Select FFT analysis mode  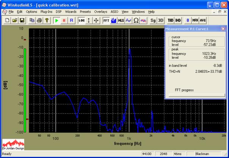[x=106, y=20]
